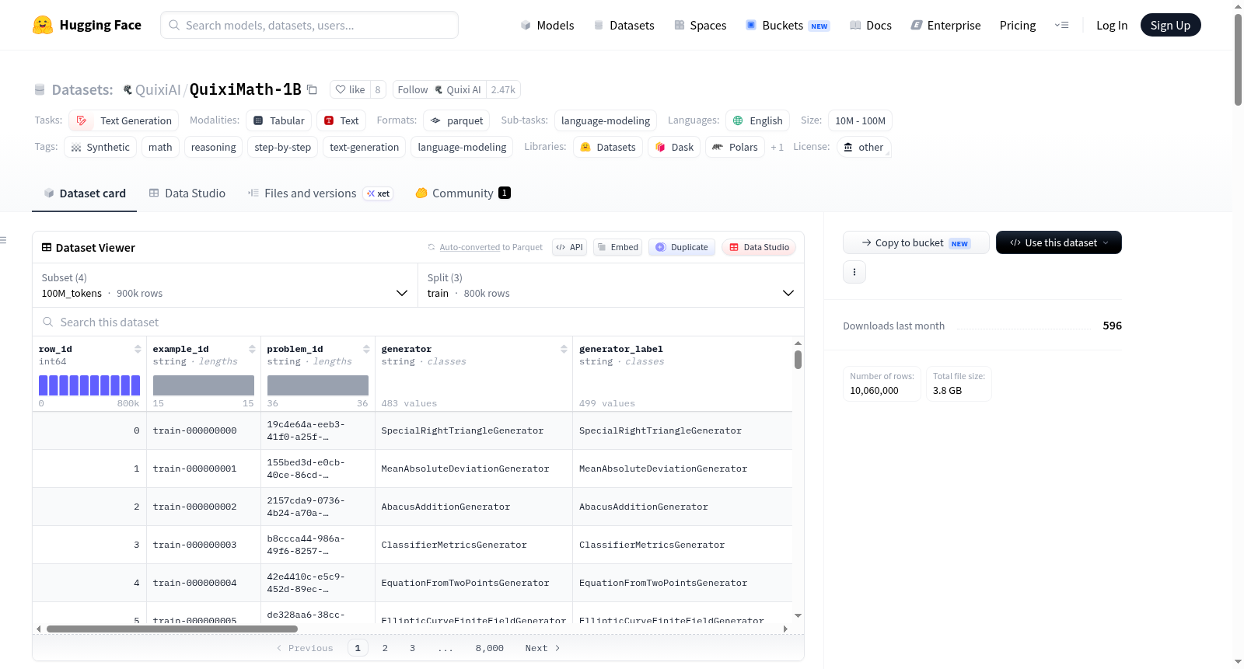
Task: Click the like heart button
Action: (350, 89)
